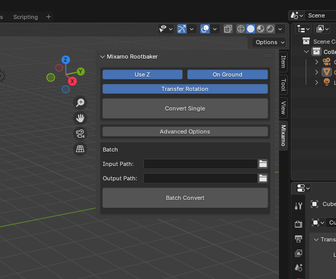This screenshot has height=279, width=336.
Task: Browse folder for Output Path
Action: [x=263, y=178]
